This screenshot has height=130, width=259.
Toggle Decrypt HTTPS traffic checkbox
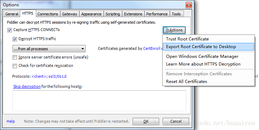15,39
